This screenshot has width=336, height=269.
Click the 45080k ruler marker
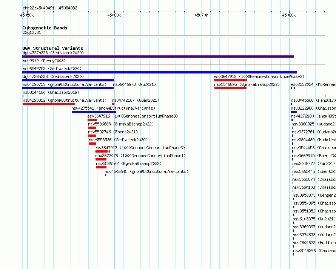[x=289, y=15]
